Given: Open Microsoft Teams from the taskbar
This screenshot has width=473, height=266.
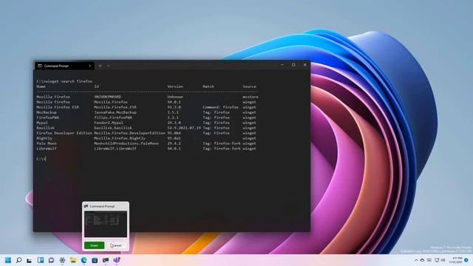Looking at the screenshot, I should coord(117,260).
